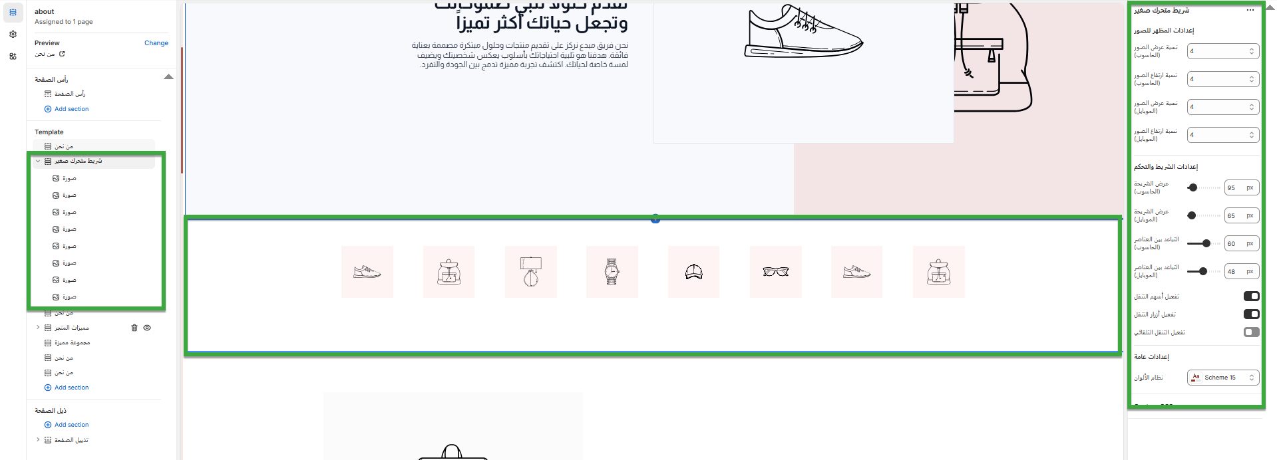Toggle the تفعيل أسهم التنقل switch
The width and height of the screenshot is (1277, 460).
(1251, 296)
